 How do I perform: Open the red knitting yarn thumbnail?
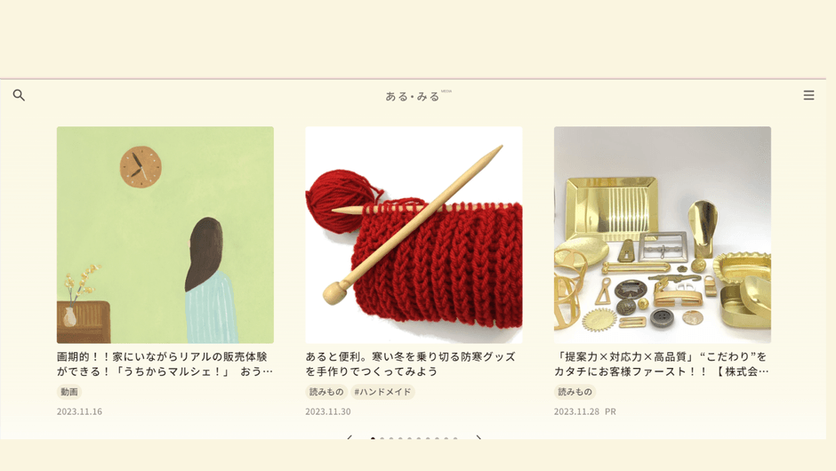tap(414, 235)
